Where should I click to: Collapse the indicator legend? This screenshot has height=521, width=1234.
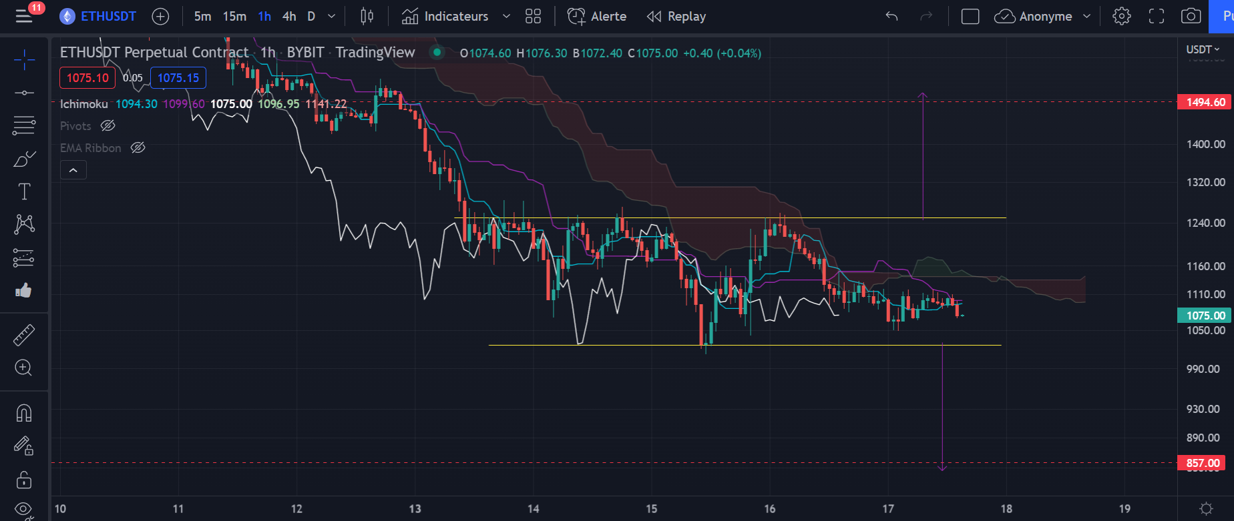[x=73, y=171]
